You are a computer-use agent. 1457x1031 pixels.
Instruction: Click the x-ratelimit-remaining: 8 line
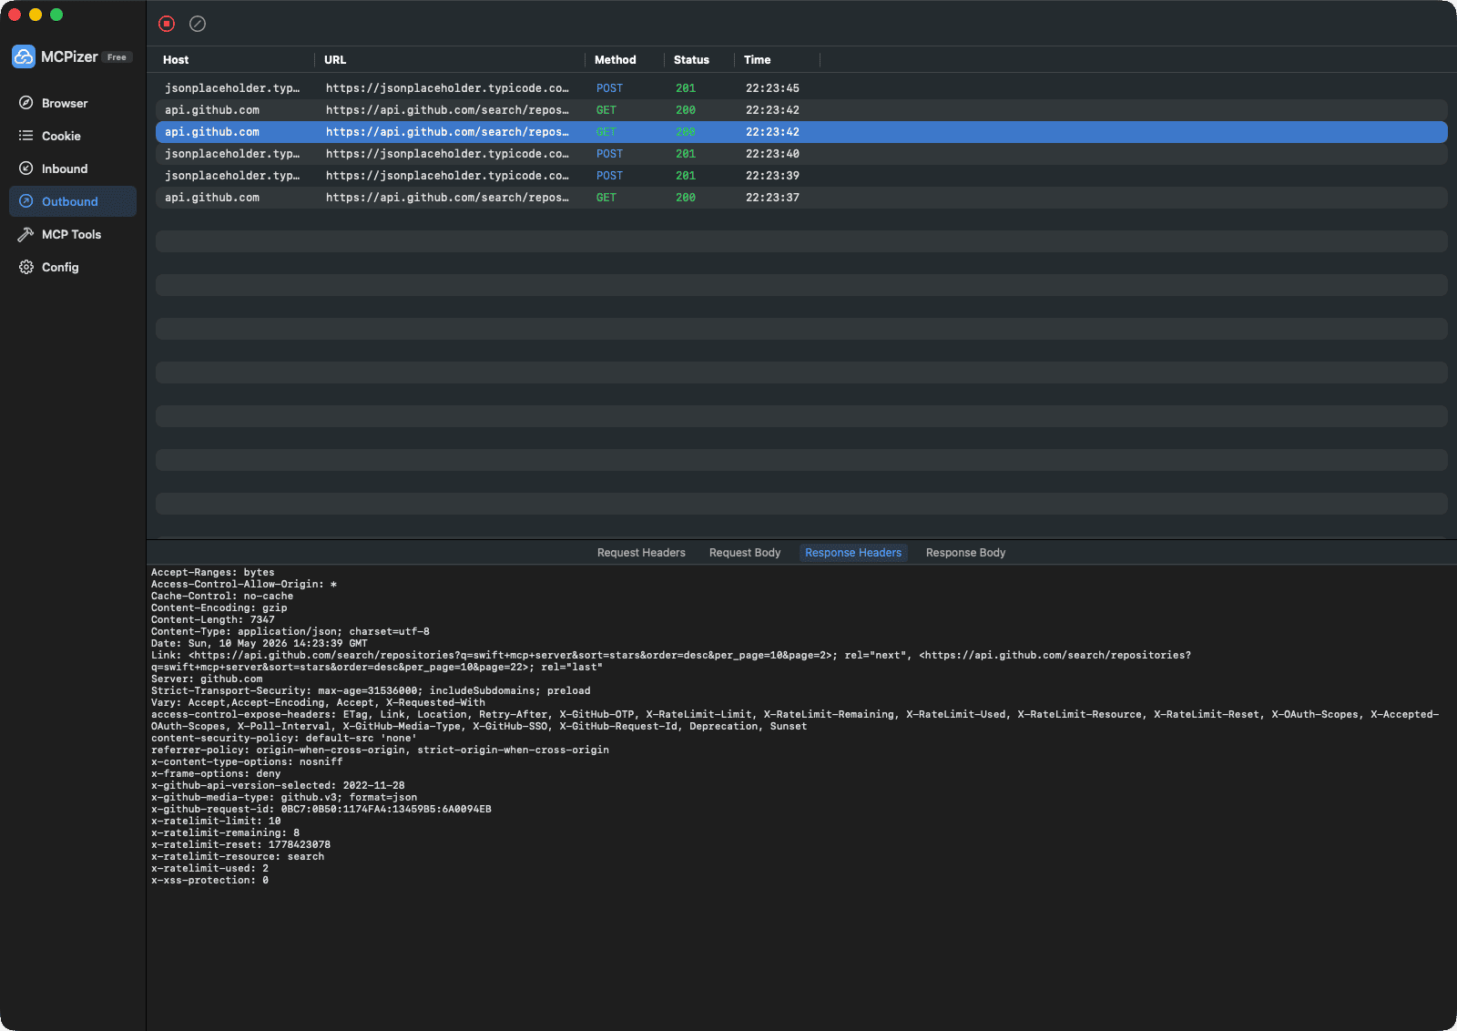coord(225,832)
